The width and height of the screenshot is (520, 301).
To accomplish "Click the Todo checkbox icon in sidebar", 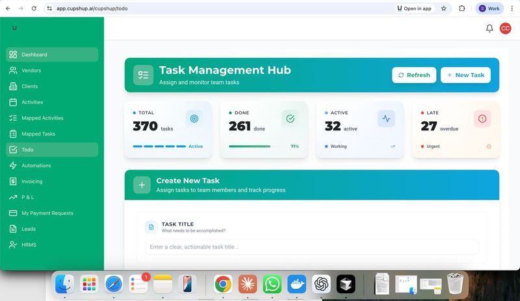I will pos(13,150).
